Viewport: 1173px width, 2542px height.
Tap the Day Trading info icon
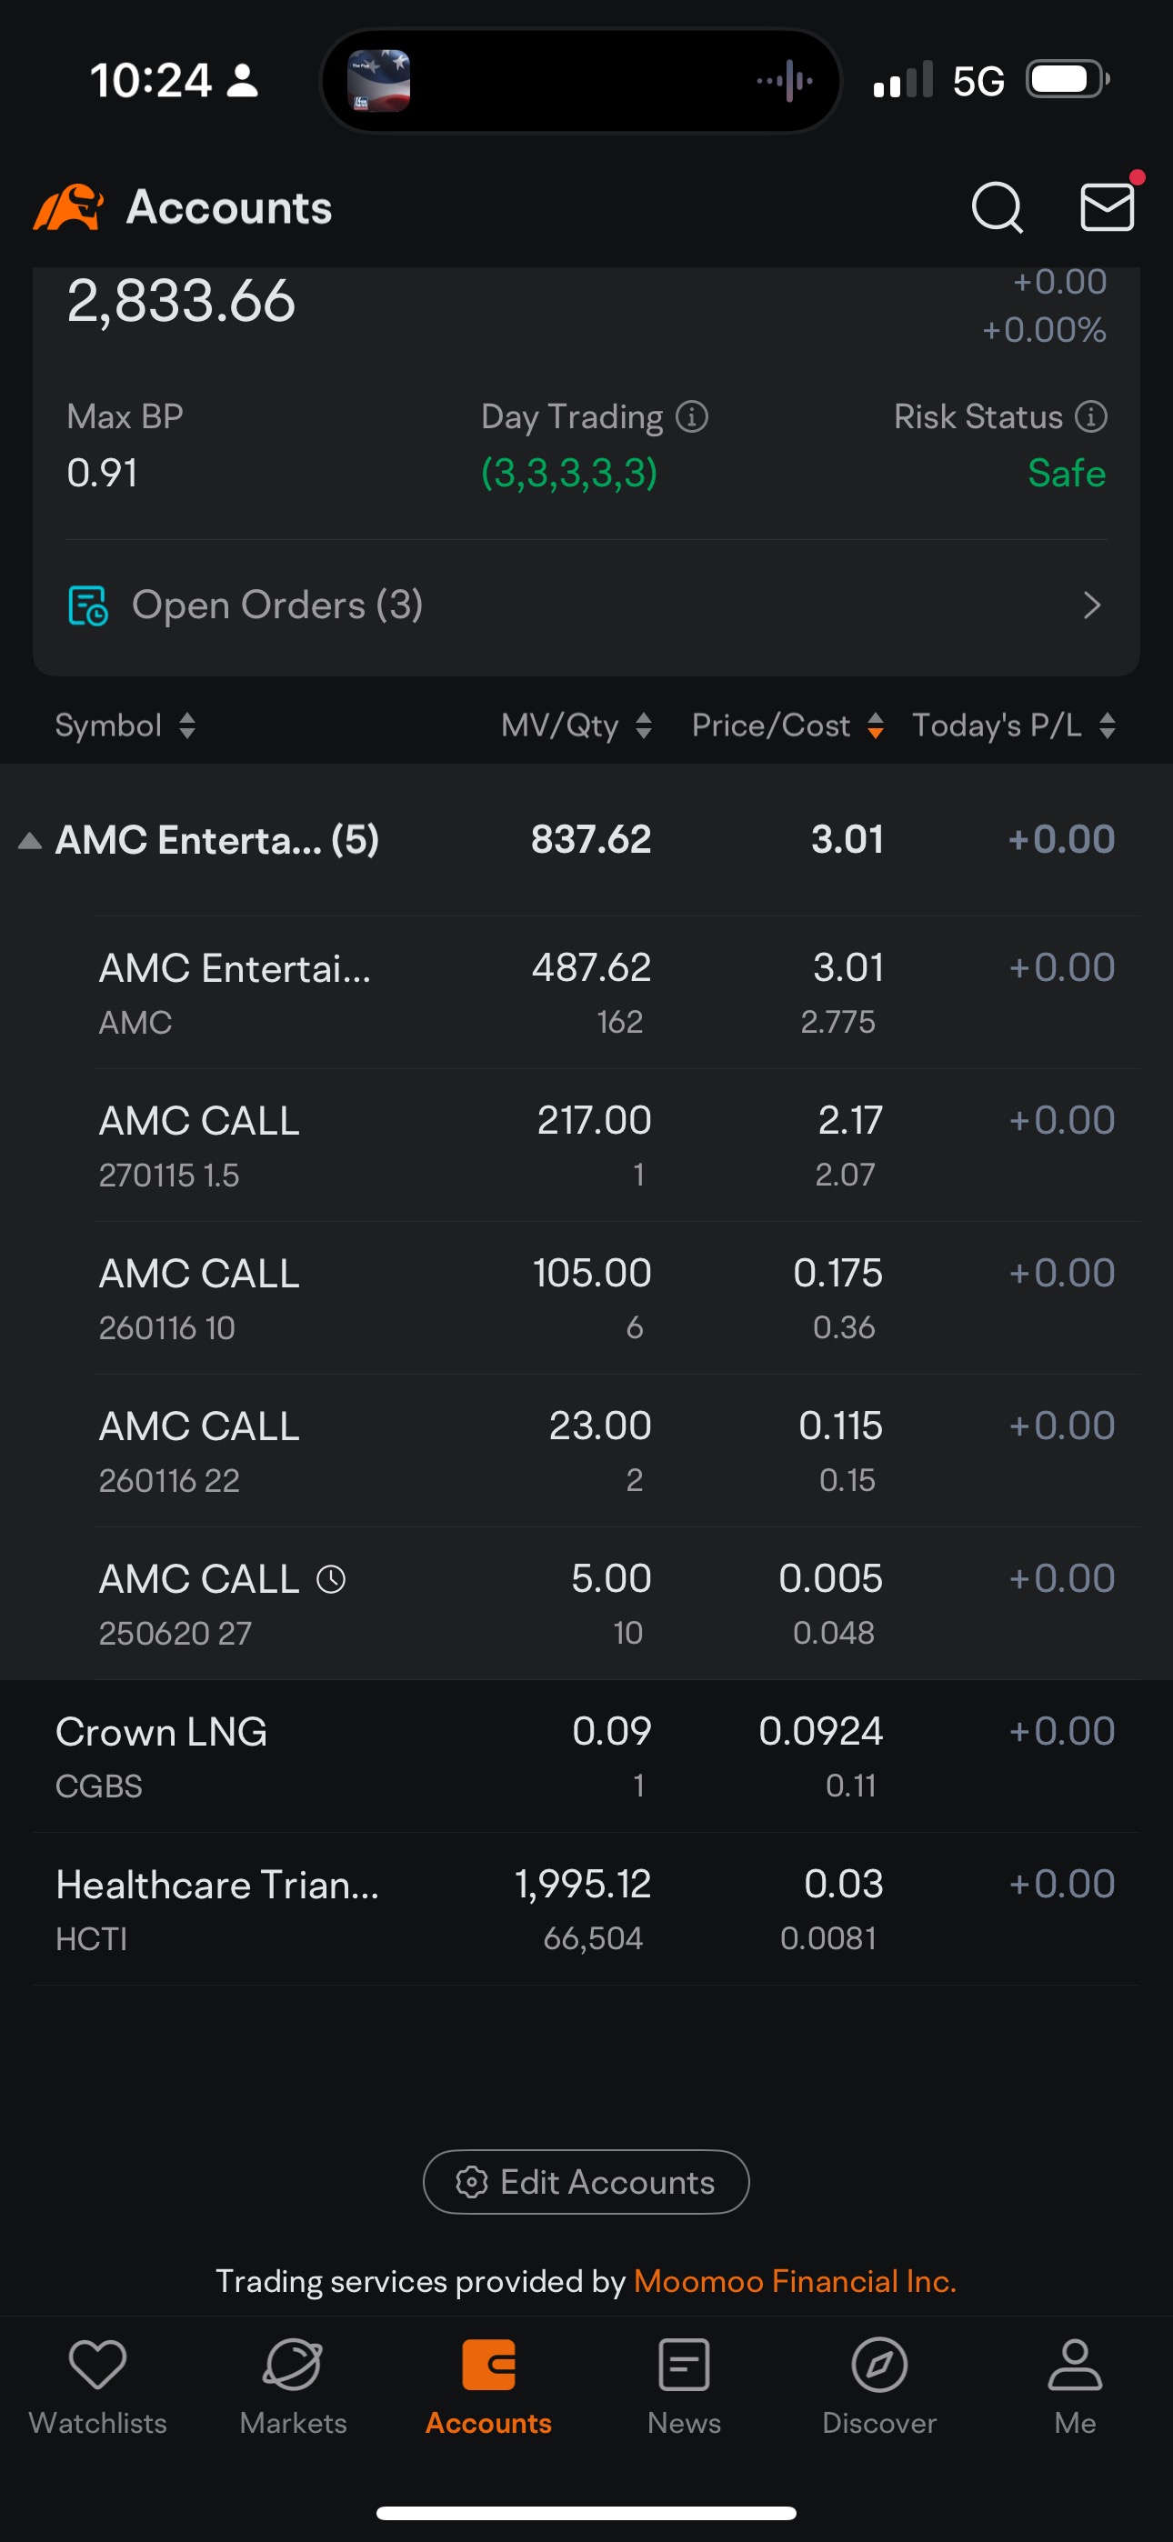coord(692,416)
